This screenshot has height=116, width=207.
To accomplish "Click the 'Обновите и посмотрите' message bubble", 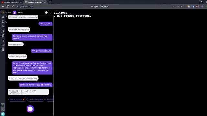I will (19, 29).
